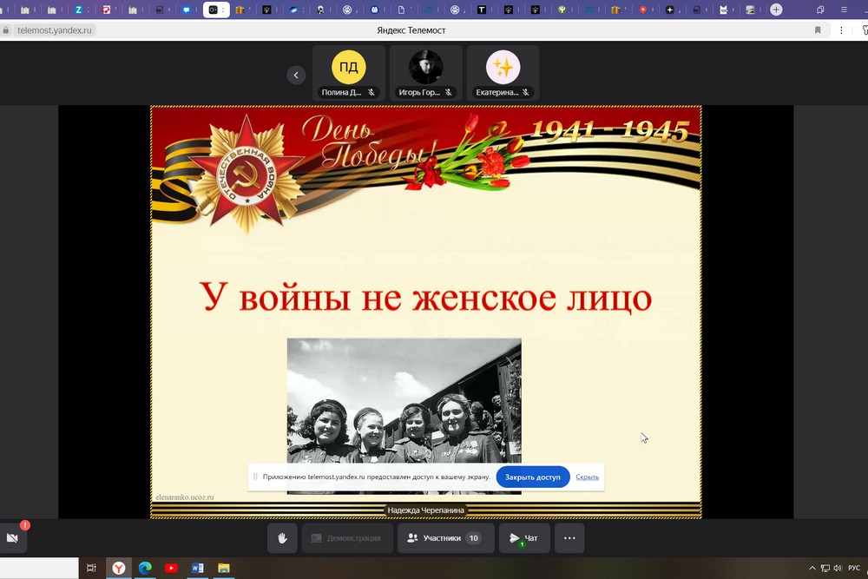
Task: Click the left chevron to scroll participant thumbnails
Action: tap(296, 75)
